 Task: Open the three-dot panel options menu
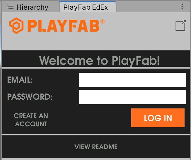point(182,6)
